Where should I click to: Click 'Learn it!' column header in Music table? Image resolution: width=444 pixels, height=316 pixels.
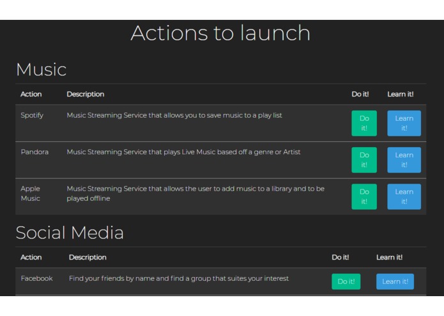(400, 94)
